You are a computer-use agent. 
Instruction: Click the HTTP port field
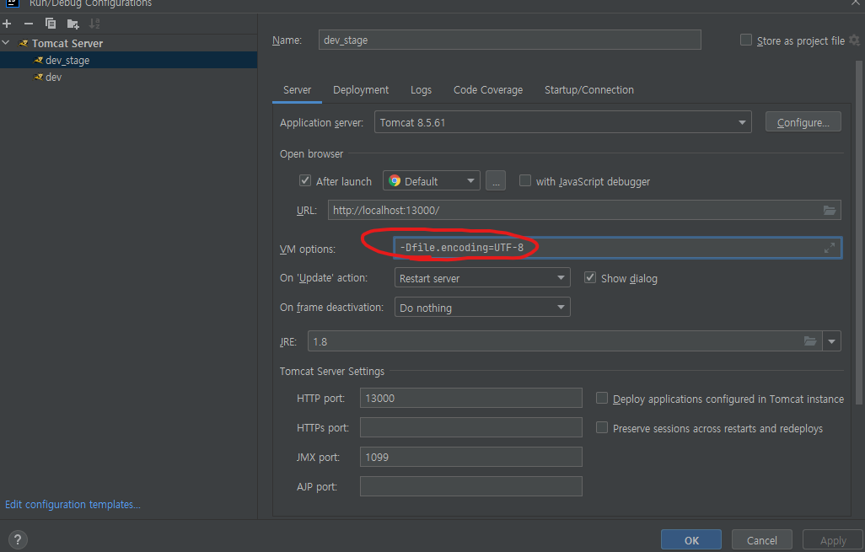click(x=471, y=398)
